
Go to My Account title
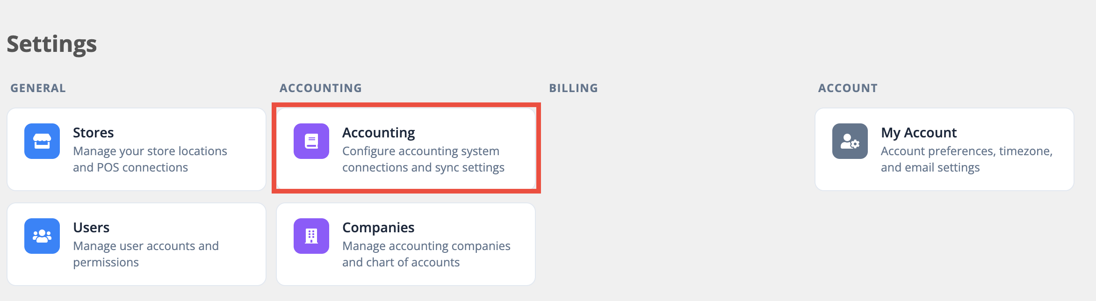click(919, 133)
